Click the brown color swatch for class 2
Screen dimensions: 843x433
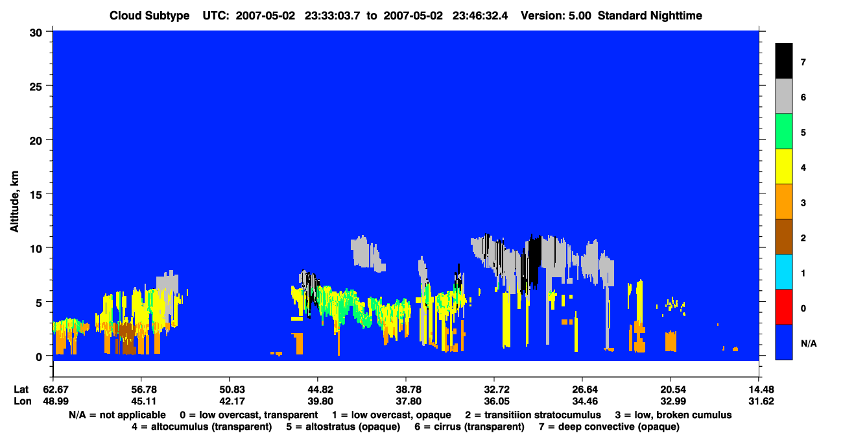click(x=784, y=237)
